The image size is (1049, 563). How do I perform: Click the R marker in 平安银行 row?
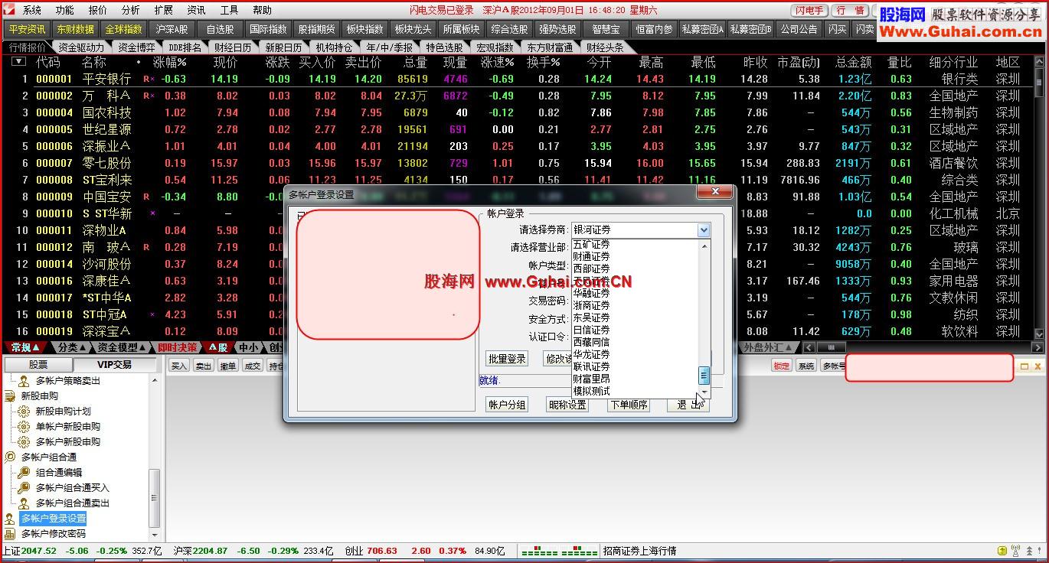tap(146, 79)
